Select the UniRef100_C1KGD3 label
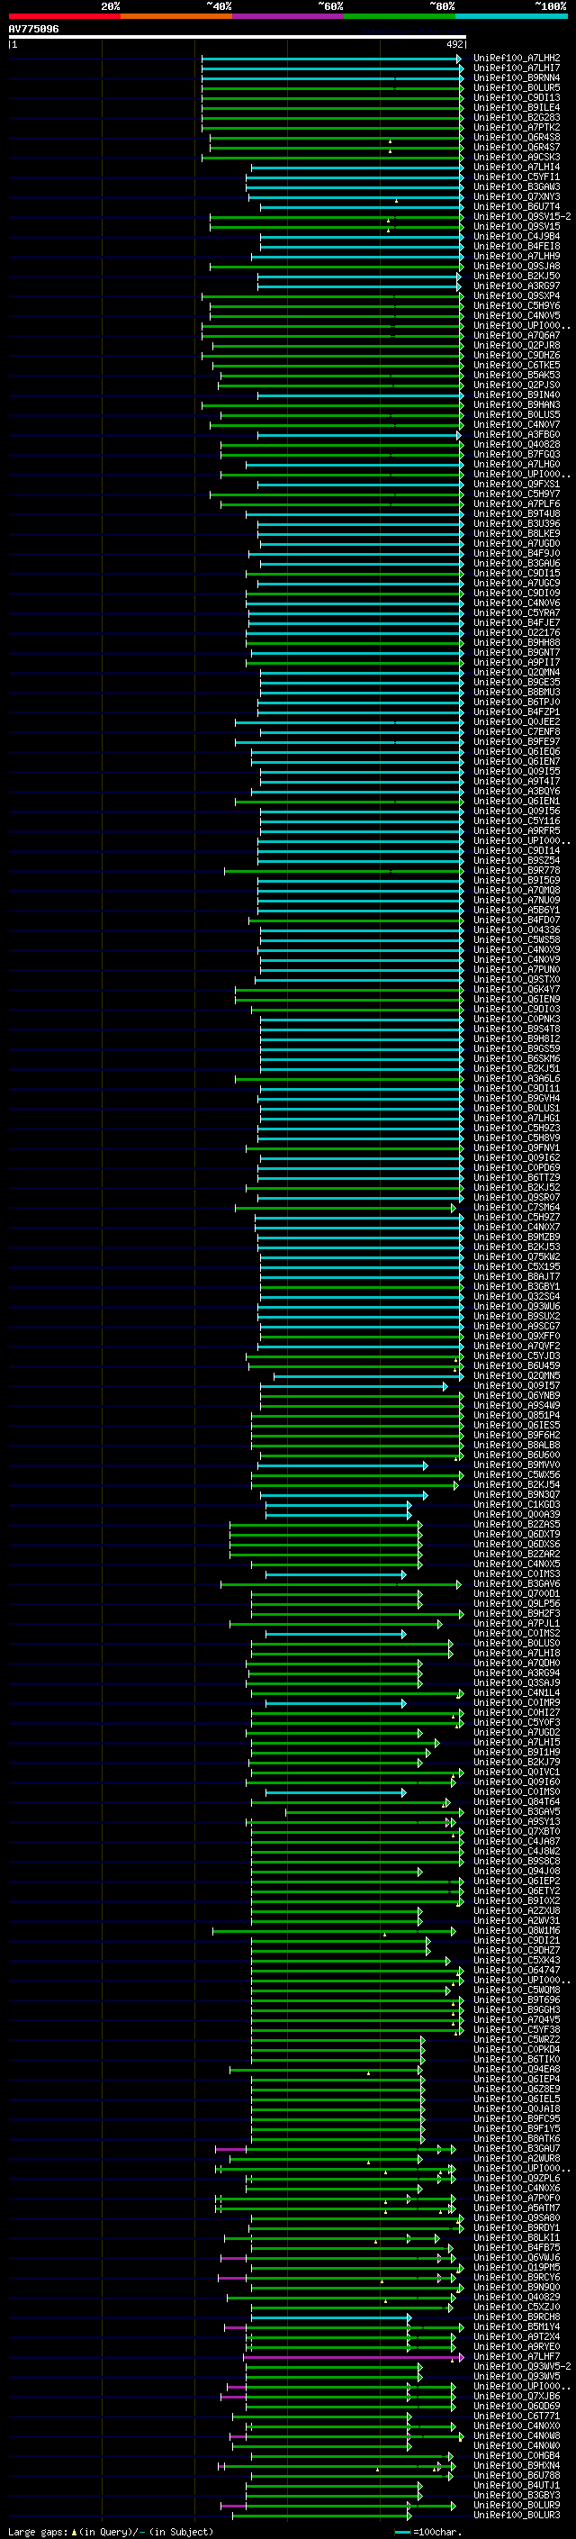576x2539 pixels. pyautogui.click(x=517, y=1505)
